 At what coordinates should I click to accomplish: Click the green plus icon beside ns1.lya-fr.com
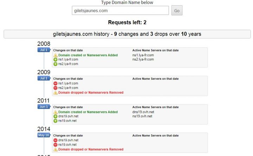point(56,60)
